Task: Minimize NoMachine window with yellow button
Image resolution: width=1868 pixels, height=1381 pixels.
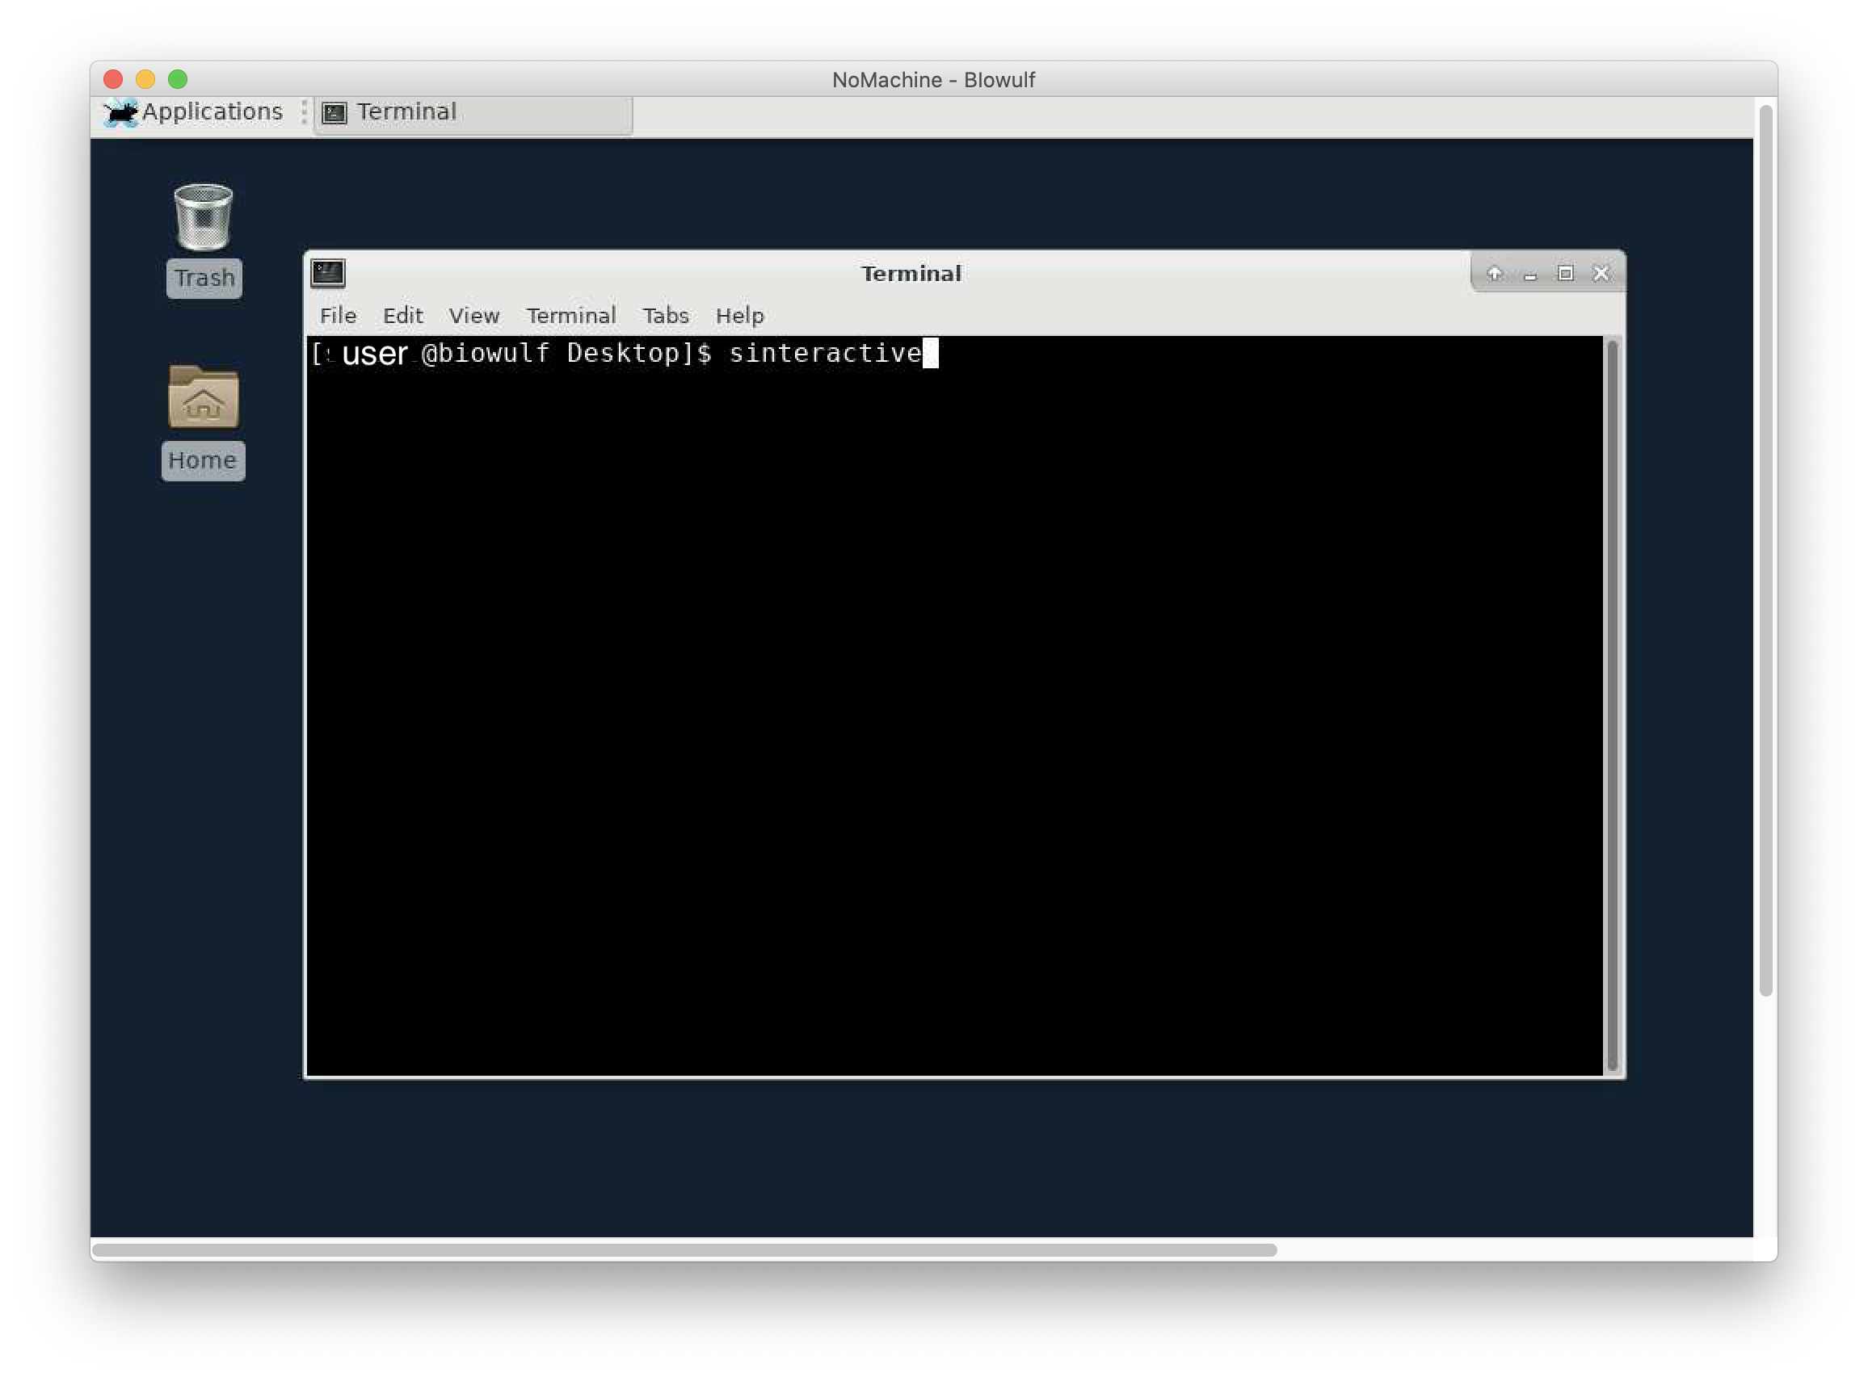Action: pyautogui.click(x=145, y=79)
